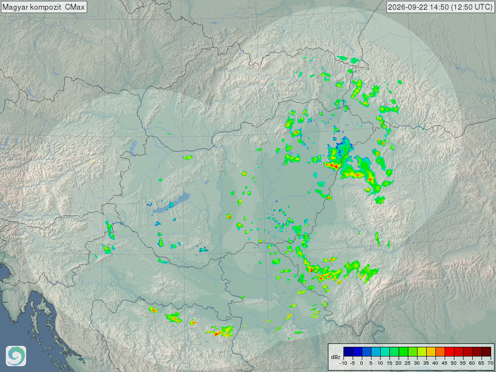The width and height of the screenshot is (496, 372).
Task: Click Lake Neusiedl near the Austrian border
Action: coord(134,148)
